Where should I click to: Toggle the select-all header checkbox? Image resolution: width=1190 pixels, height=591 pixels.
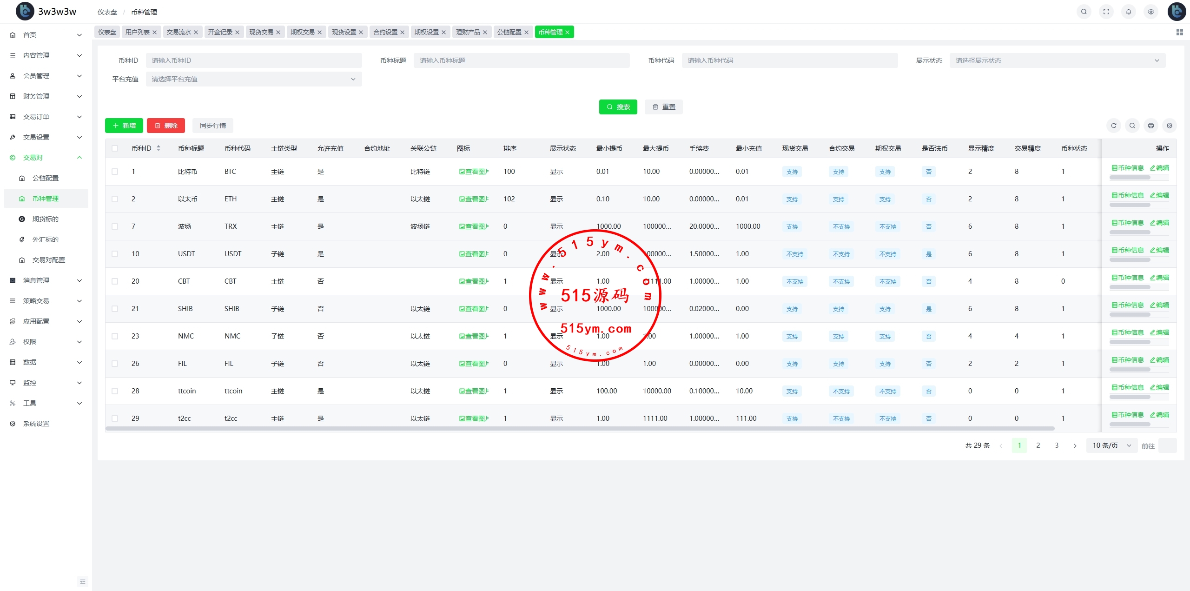point(115,148)
